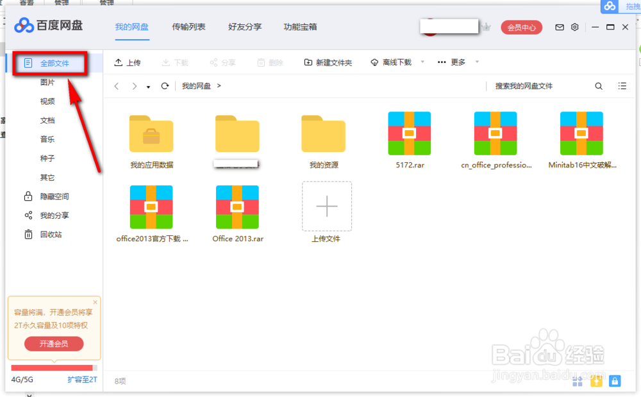Viewport: 641px width, 397px height.
Task: Open the 扩容至2T upgrade link
Action: click(81, 380)
